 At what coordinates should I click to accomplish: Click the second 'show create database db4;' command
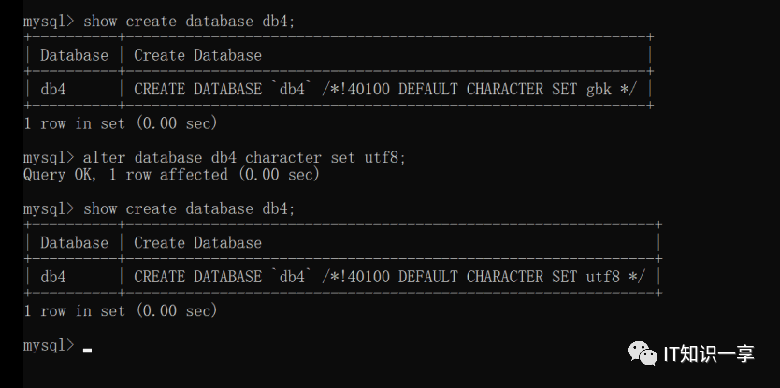pos(189,208)
